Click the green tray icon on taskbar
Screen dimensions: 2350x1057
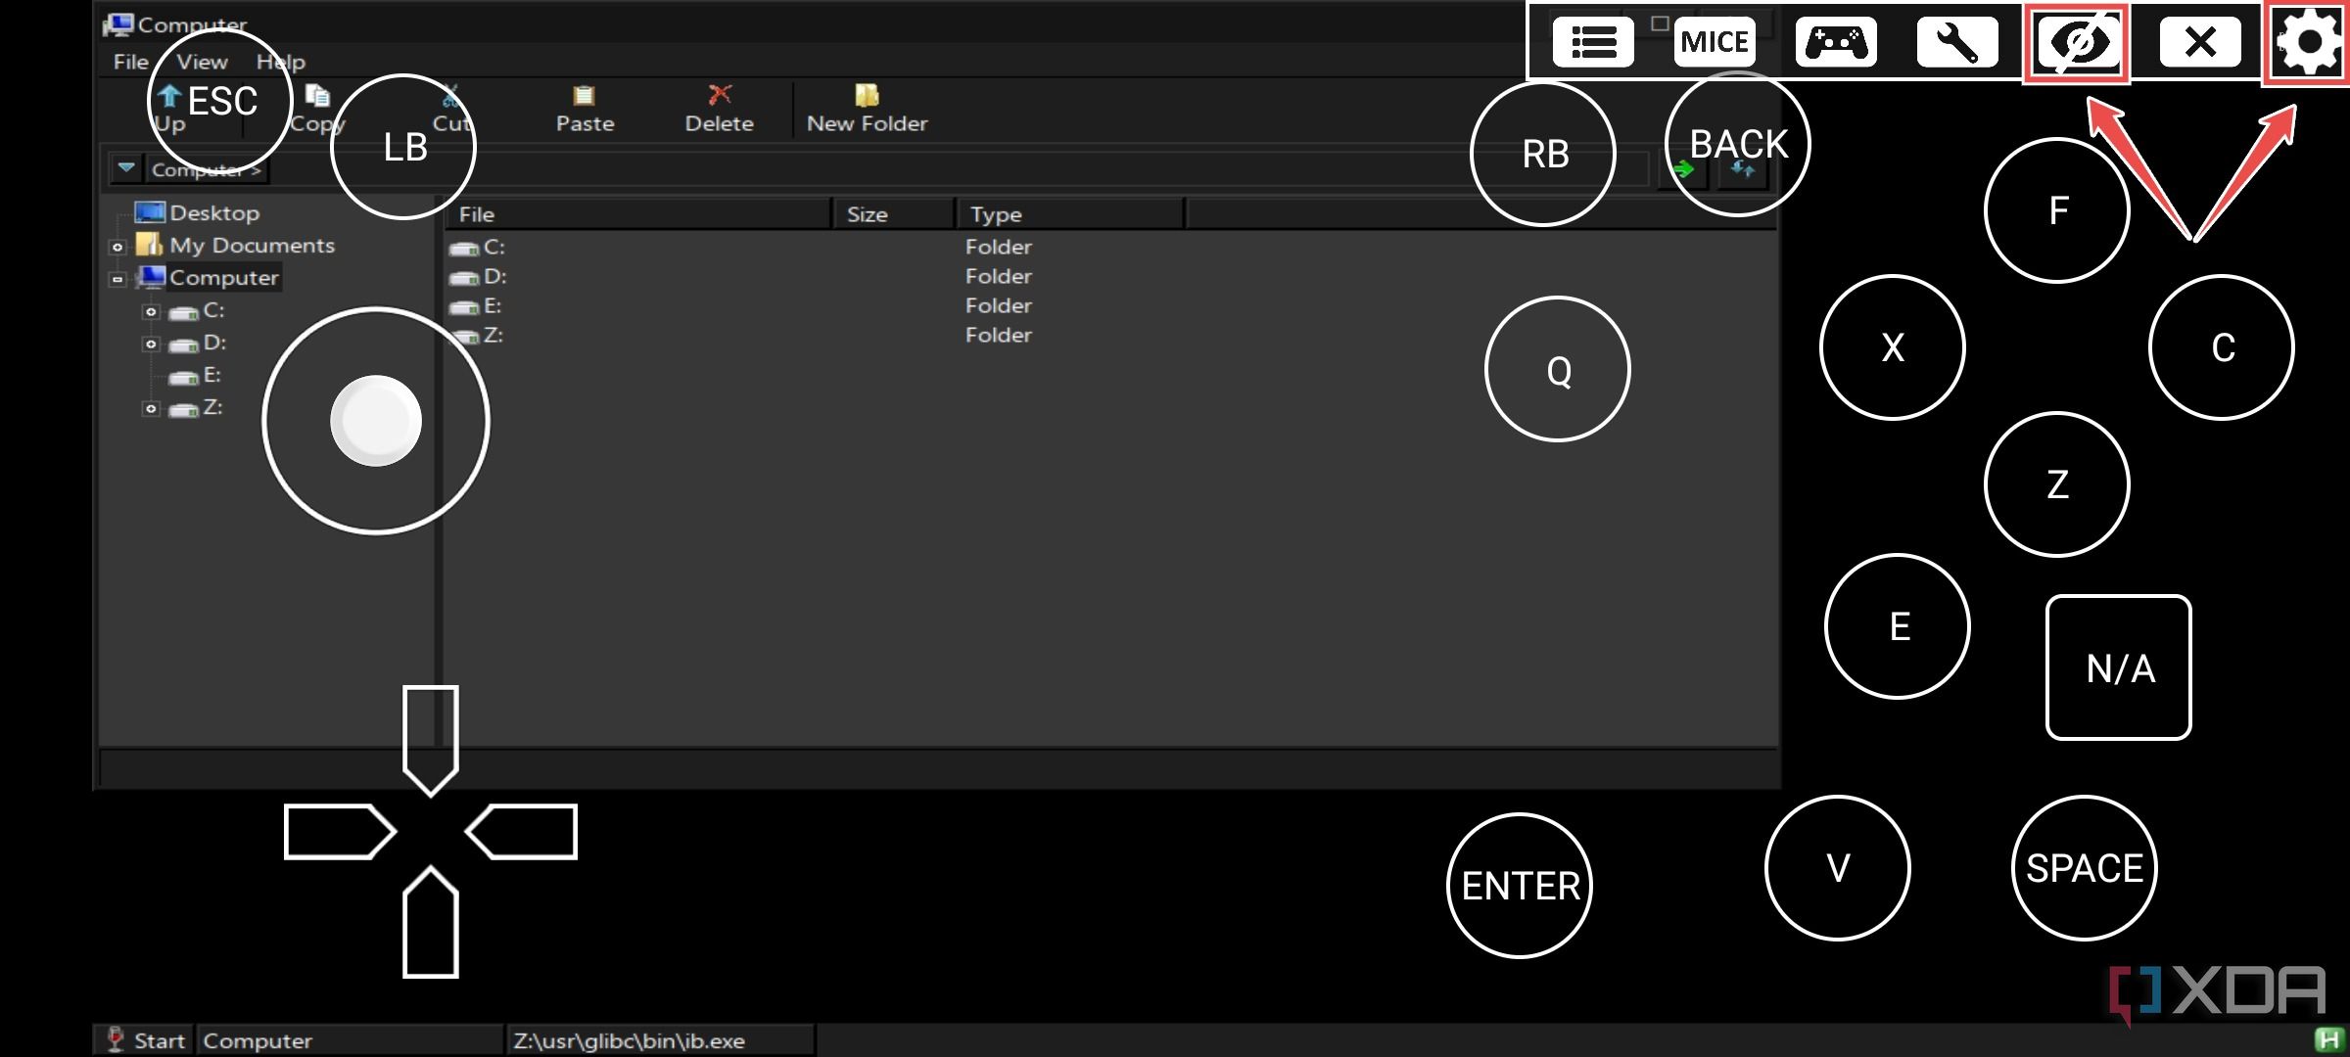click(x=2329, y=1039)
